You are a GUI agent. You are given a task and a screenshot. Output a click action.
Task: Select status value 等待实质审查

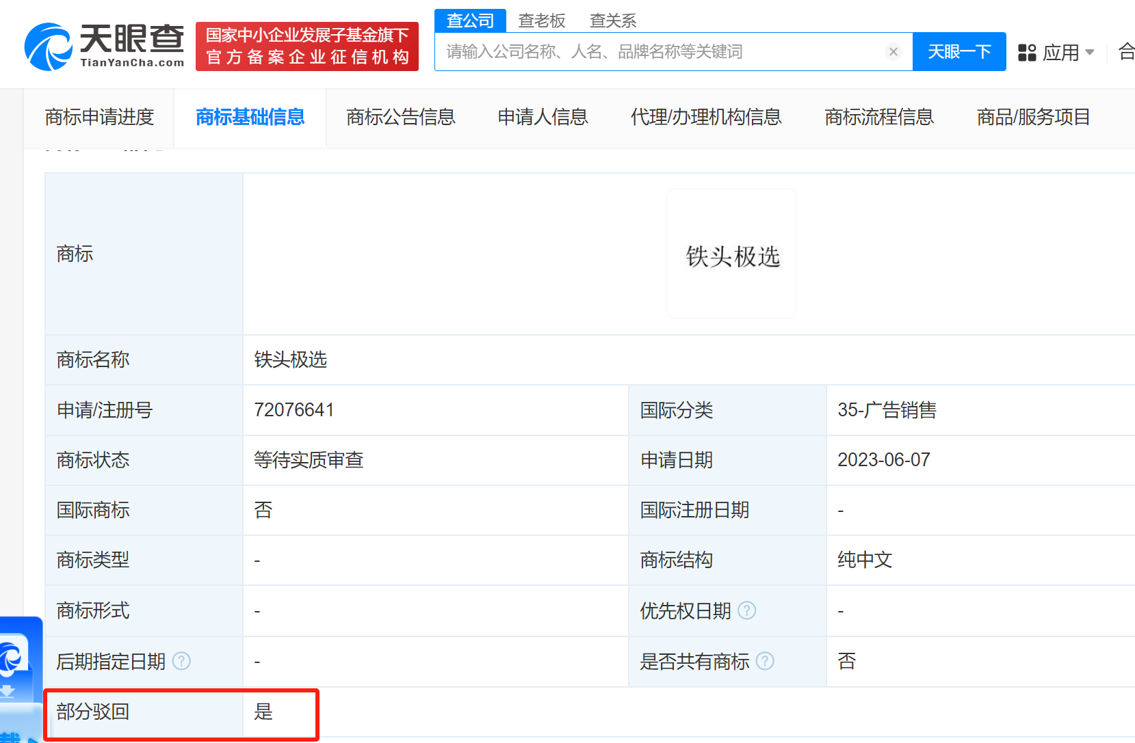pyautogui.click(x=309, y=460)
